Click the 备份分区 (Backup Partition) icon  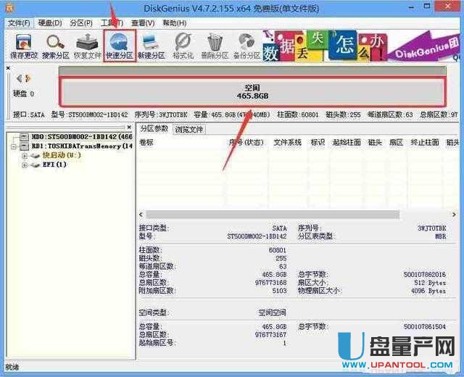click(248, 45)
